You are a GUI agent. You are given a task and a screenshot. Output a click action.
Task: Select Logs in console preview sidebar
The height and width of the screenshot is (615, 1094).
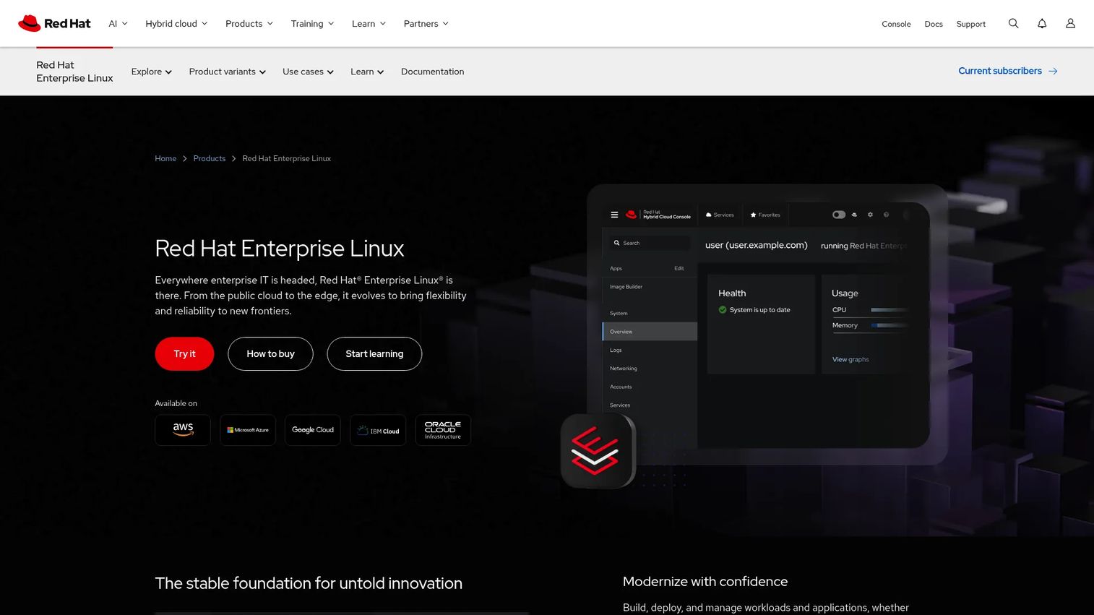616,350
